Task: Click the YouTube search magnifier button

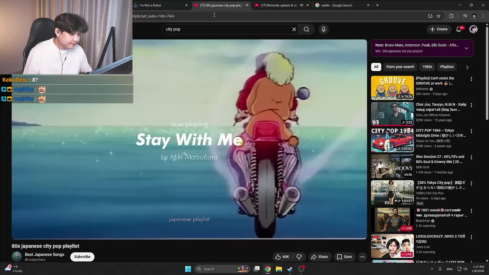Action: click(306, 29)
